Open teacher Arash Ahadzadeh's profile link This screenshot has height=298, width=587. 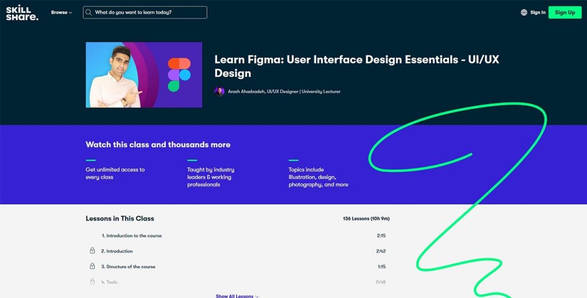[284, 91]
